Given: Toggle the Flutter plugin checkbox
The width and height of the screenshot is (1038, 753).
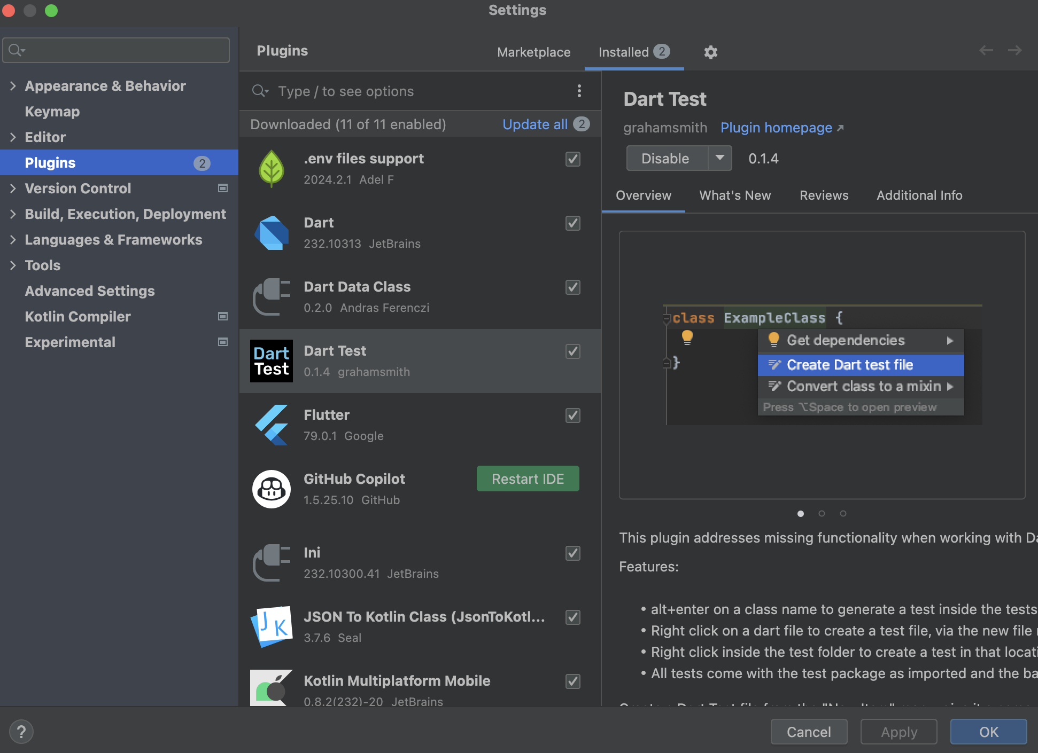Looking at the screenshot, I should point(573,415).
